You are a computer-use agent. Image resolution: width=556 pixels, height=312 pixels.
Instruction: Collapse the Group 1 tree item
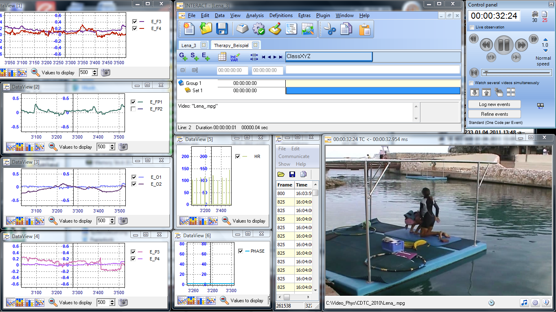tap(181, 83)
